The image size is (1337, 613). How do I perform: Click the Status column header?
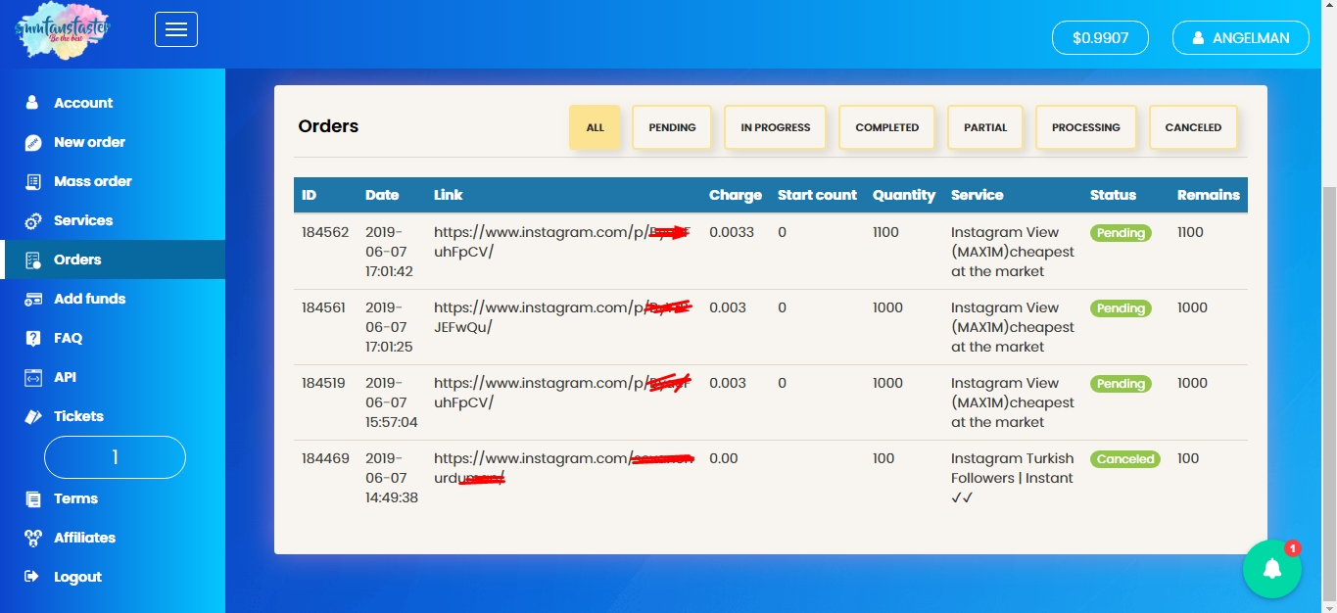[1113, 195]
